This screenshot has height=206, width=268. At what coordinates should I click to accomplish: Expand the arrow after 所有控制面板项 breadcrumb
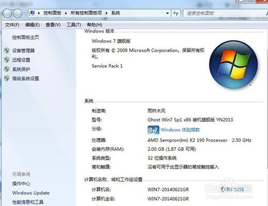pos(107,13)
